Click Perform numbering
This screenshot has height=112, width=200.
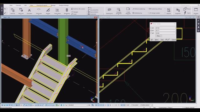click(x=139, y=9)
